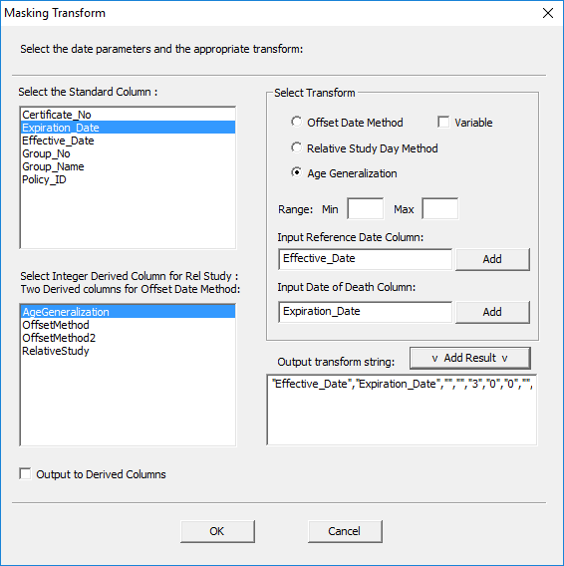
Task: Click the Range Min input field
Action: (x=366, y=208)
